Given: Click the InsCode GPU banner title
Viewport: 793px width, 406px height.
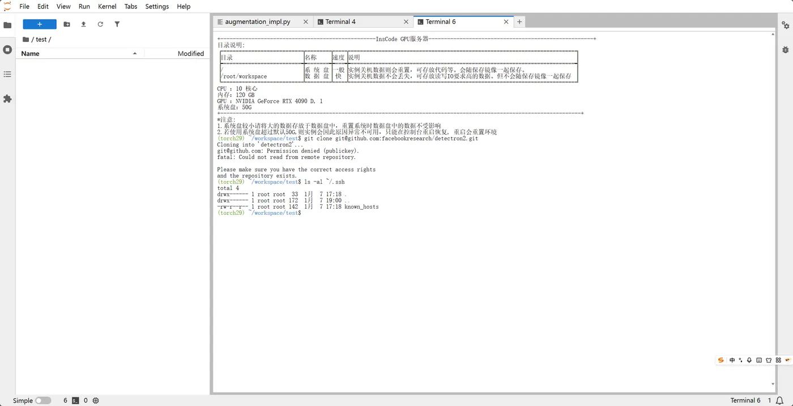Looking at the screenshot, I should [402, 39].
